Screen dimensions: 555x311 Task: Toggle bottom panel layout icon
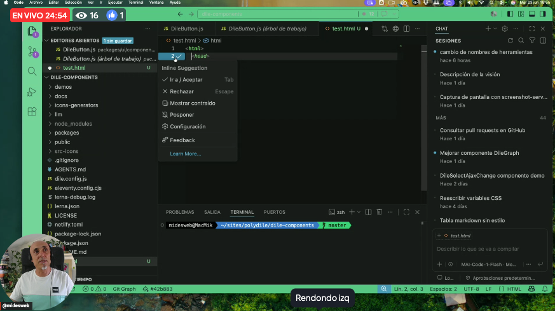[532, 14]
